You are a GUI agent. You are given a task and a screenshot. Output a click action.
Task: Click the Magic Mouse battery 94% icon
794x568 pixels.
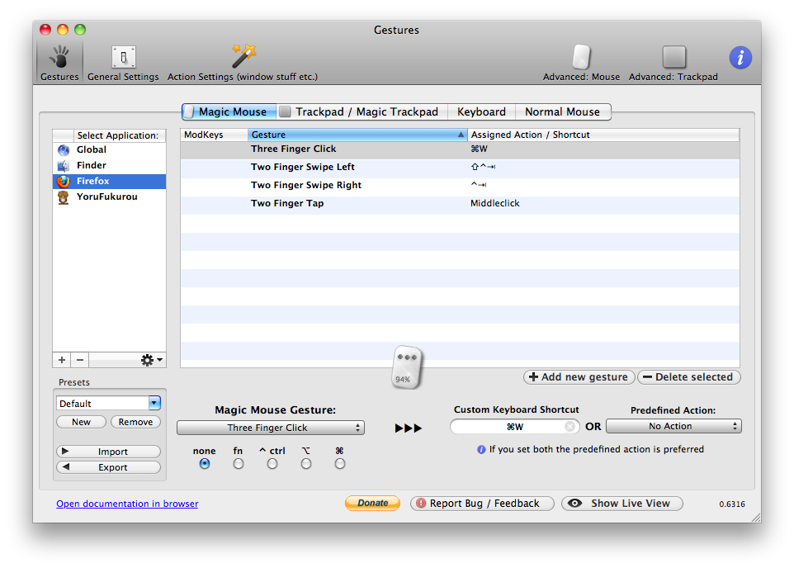click(x=407, y=368)
